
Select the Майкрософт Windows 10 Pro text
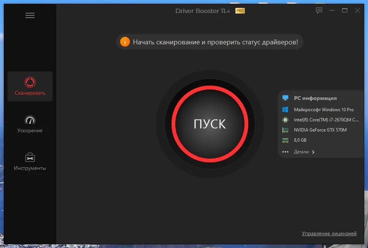(x=324, y=110)
